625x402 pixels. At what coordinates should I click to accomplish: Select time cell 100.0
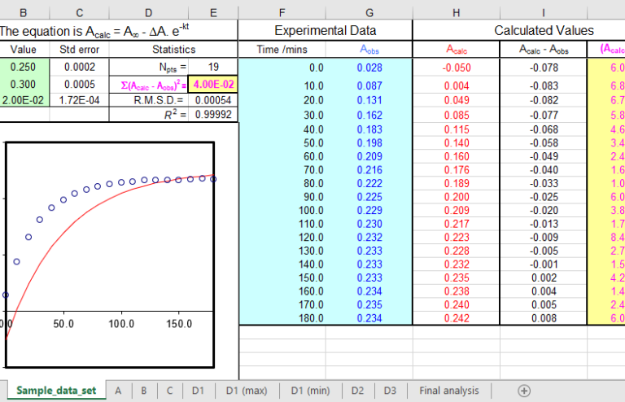click(282, 211)
